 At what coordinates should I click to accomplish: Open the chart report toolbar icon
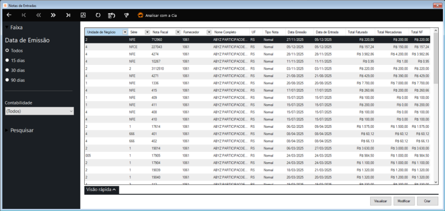click(x=83, y=15)
